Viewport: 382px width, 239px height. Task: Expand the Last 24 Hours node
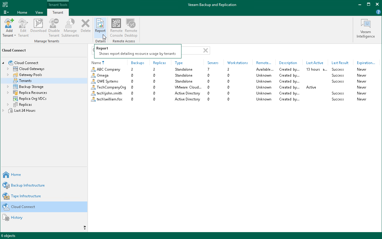[3, 111]
